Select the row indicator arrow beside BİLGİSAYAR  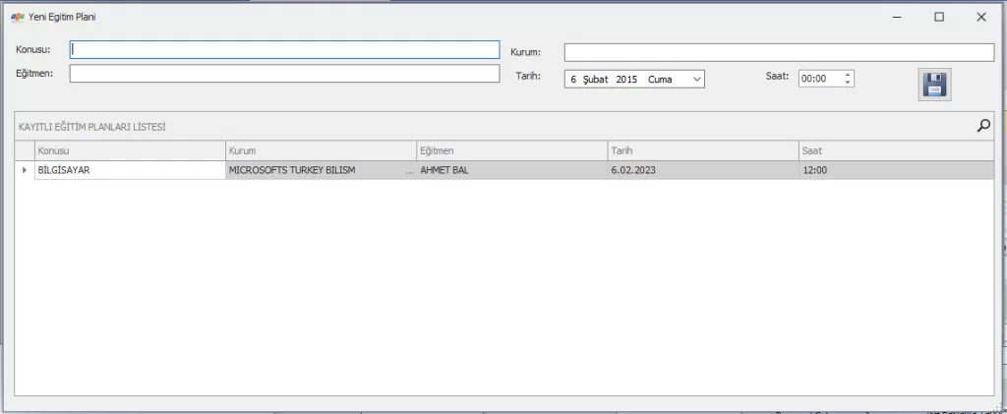click(25, 170)
